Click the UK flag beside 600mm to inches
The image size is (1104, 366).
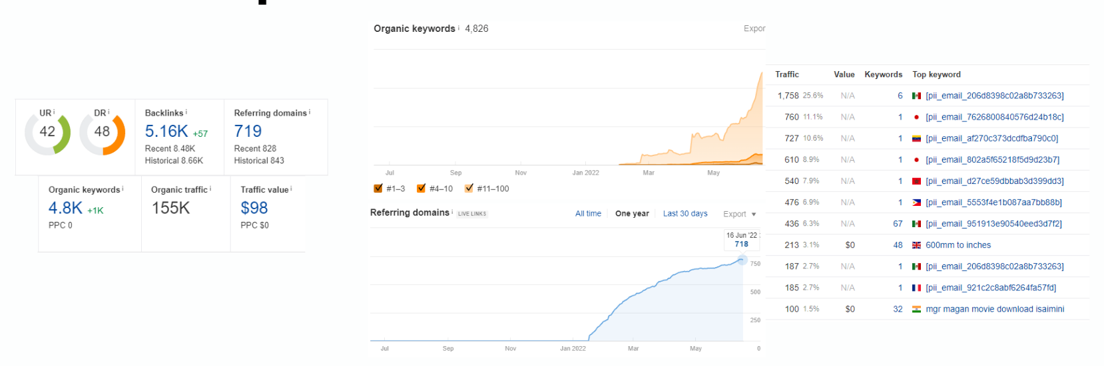(916, 245)
